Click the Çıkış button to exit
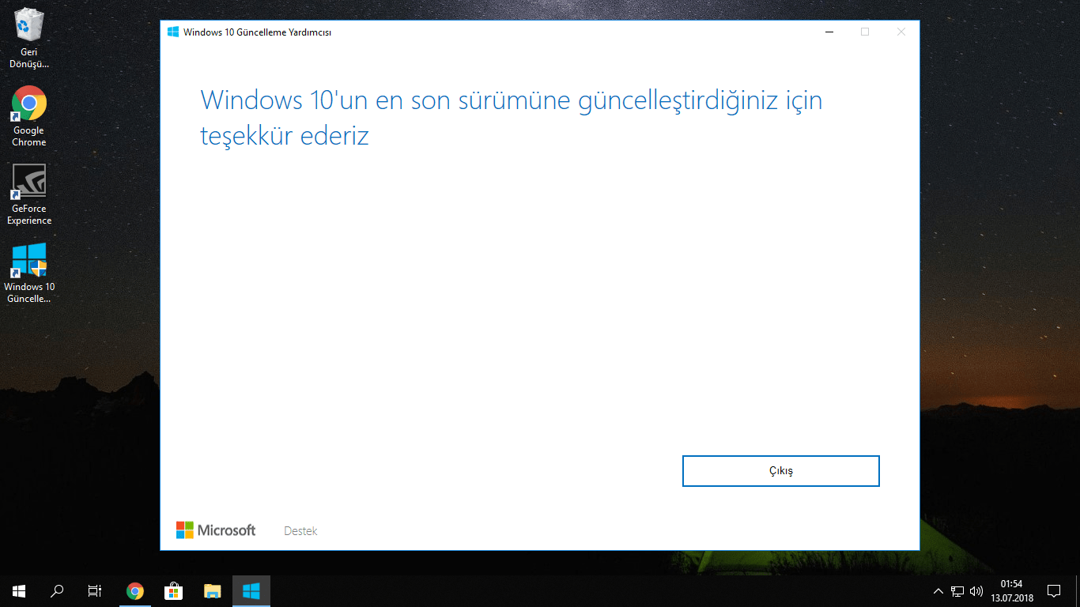 780,470
